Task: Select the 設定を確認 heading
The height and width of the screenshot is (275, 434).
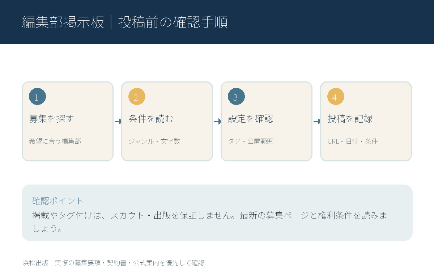Action: click(250, 119)
